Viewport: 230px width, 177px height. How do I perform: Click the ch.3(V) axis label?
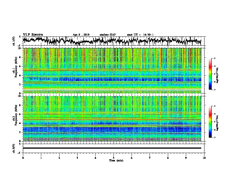(14, 148)
